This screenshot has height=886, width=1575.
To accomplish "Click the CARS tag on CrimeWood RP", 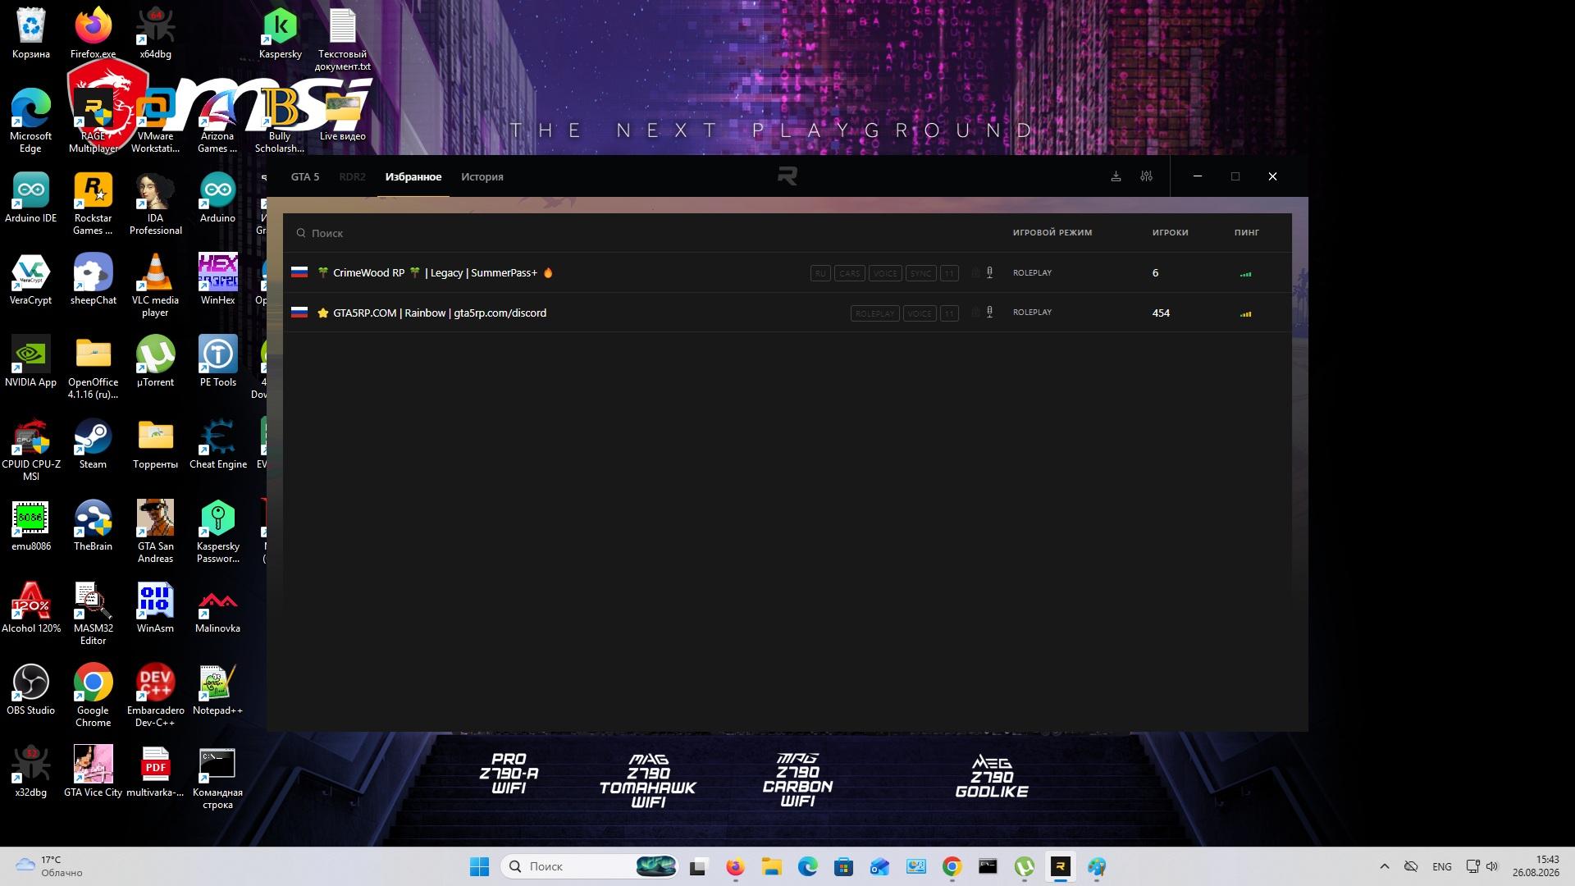I will (x=850, y=273).
